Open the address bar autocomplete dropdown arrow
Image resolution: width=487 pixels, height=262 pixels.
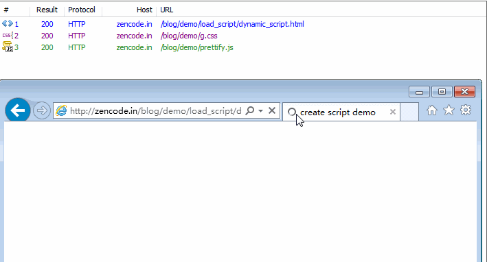click(260, 110)
